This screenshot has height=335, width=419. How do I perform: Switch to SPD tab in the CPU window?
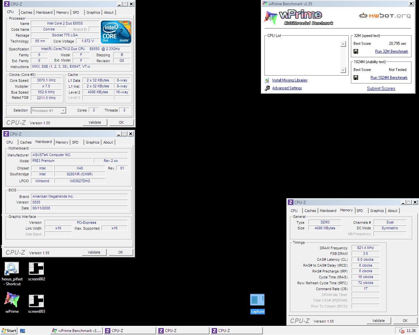coord(76,12)
